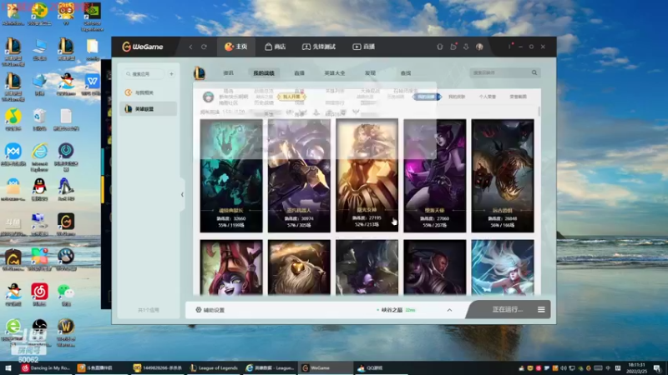
Task: Open the 个人荣誉 sub-tab
Action: click(488, 97)
